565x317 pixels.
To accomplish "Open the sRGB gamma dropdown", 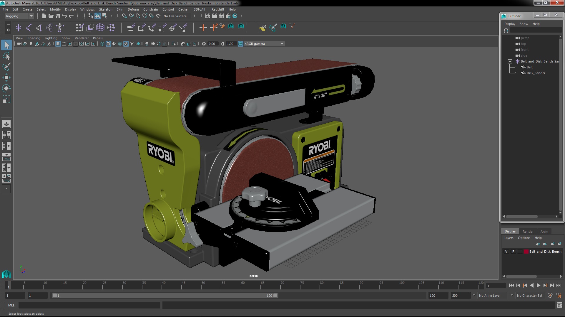I will pos(282,44).
